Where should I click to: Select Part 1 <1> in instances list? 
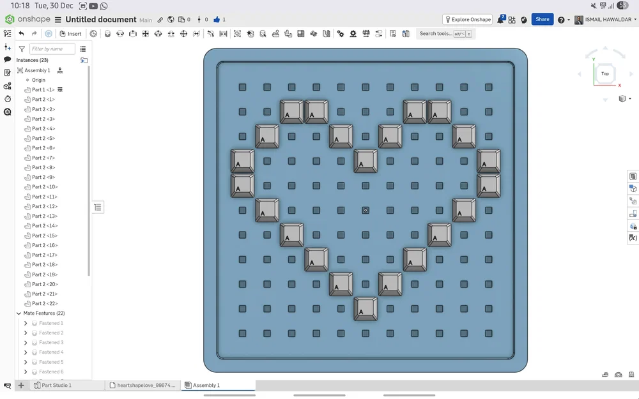43,89
